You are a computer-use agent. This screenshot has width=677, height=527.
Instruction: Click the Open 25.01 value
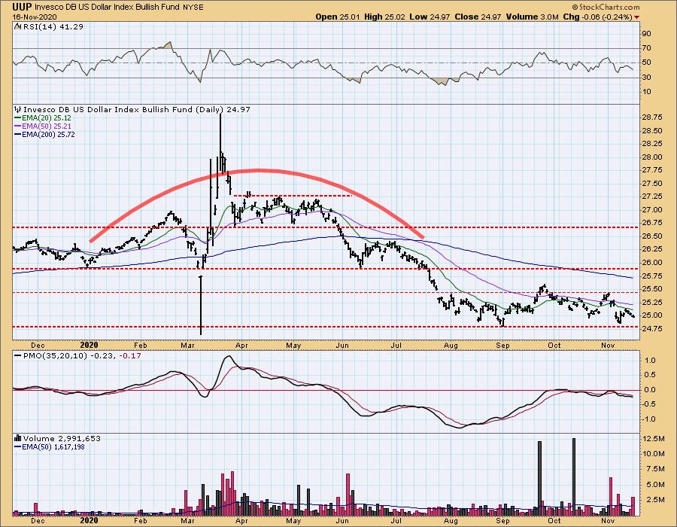pyautogui.click(x=338, y=17)
